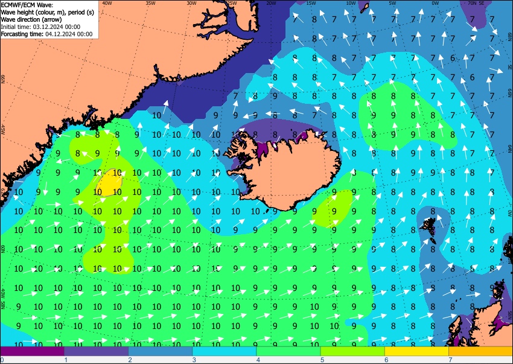Click the "30W" longitude label at top

click(191, 3)
